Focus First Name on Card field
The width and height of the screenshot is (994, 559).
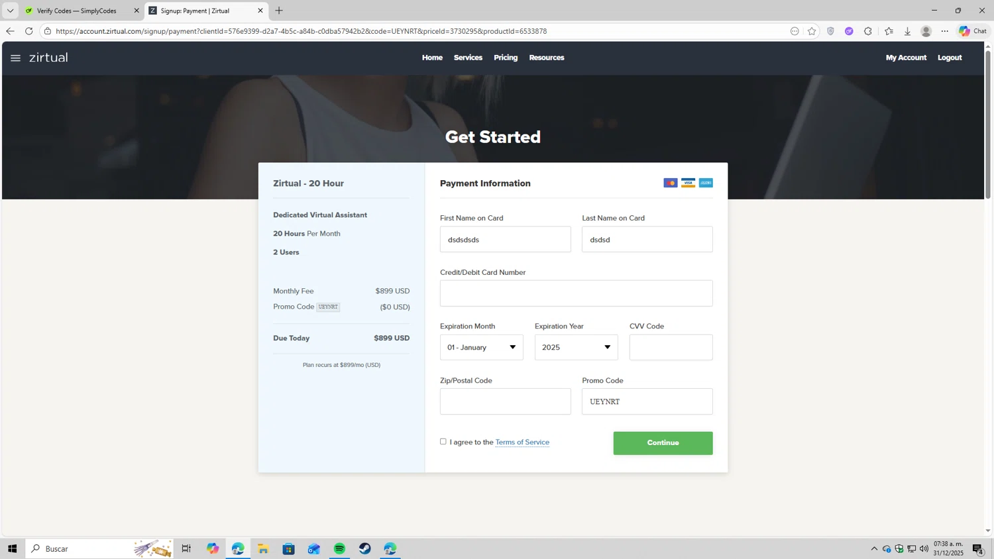[x=505, y=239]
